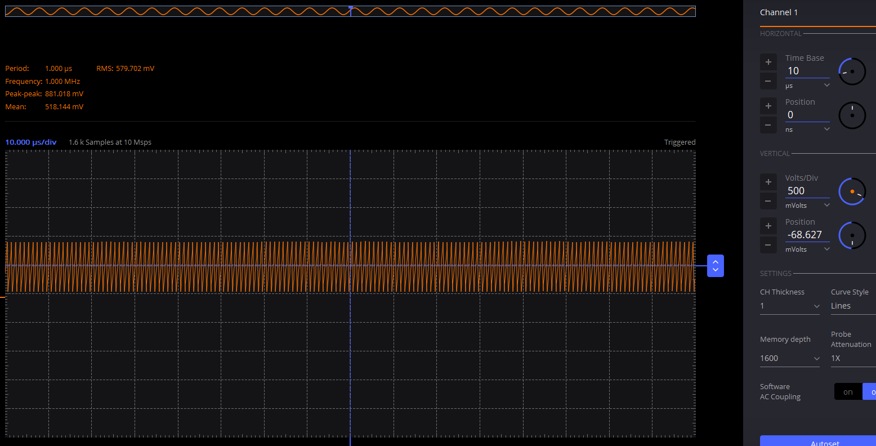Open the Time Base unit dropdown (µs)
The image size is (876, 446).
[x=807, y=86]
